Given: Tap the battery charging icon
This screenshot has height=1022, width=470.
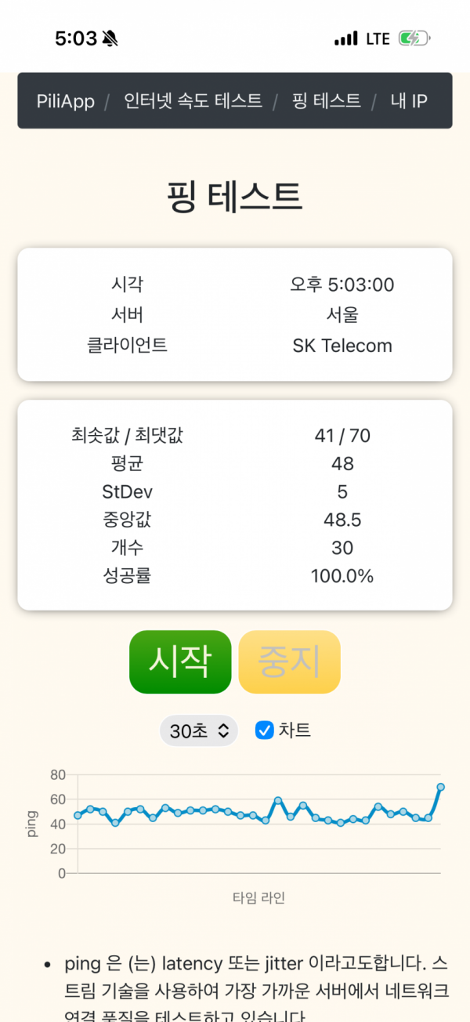Looking at the screenshot, I should pos(413,38).
